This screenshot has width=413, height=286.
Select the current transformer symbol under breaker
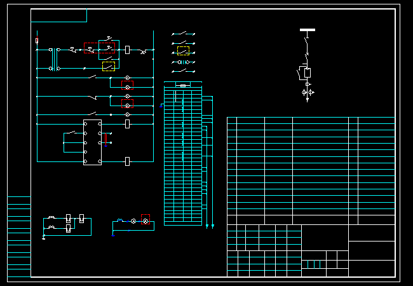click(x=308, y=92)
